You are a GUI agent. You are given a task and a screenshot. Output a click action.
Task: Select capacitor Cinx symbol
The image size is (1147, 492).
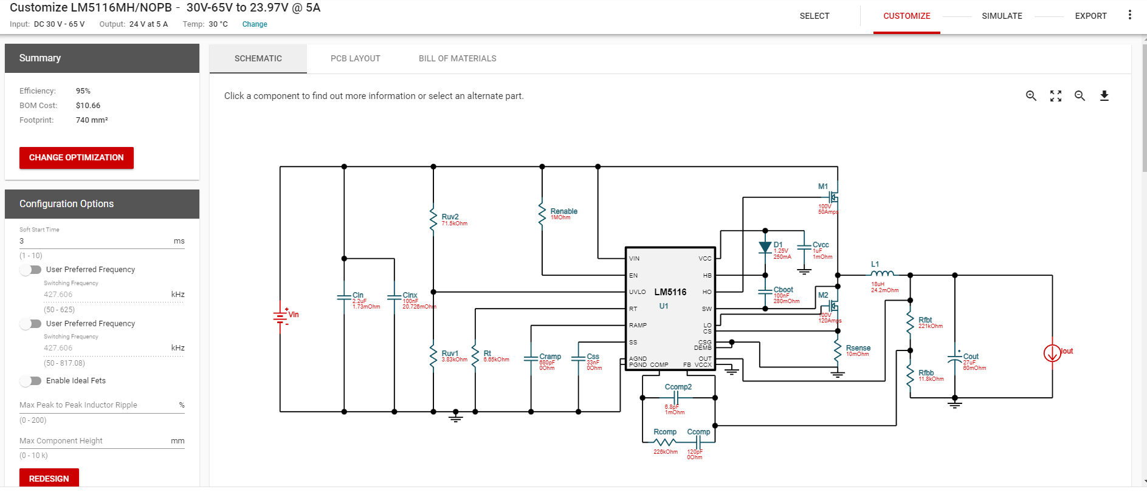[394, 298]
